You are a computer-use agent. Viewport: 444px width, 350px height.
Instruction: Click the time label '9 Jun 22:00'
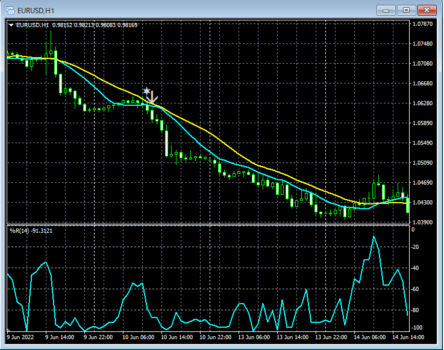[98, 337]
